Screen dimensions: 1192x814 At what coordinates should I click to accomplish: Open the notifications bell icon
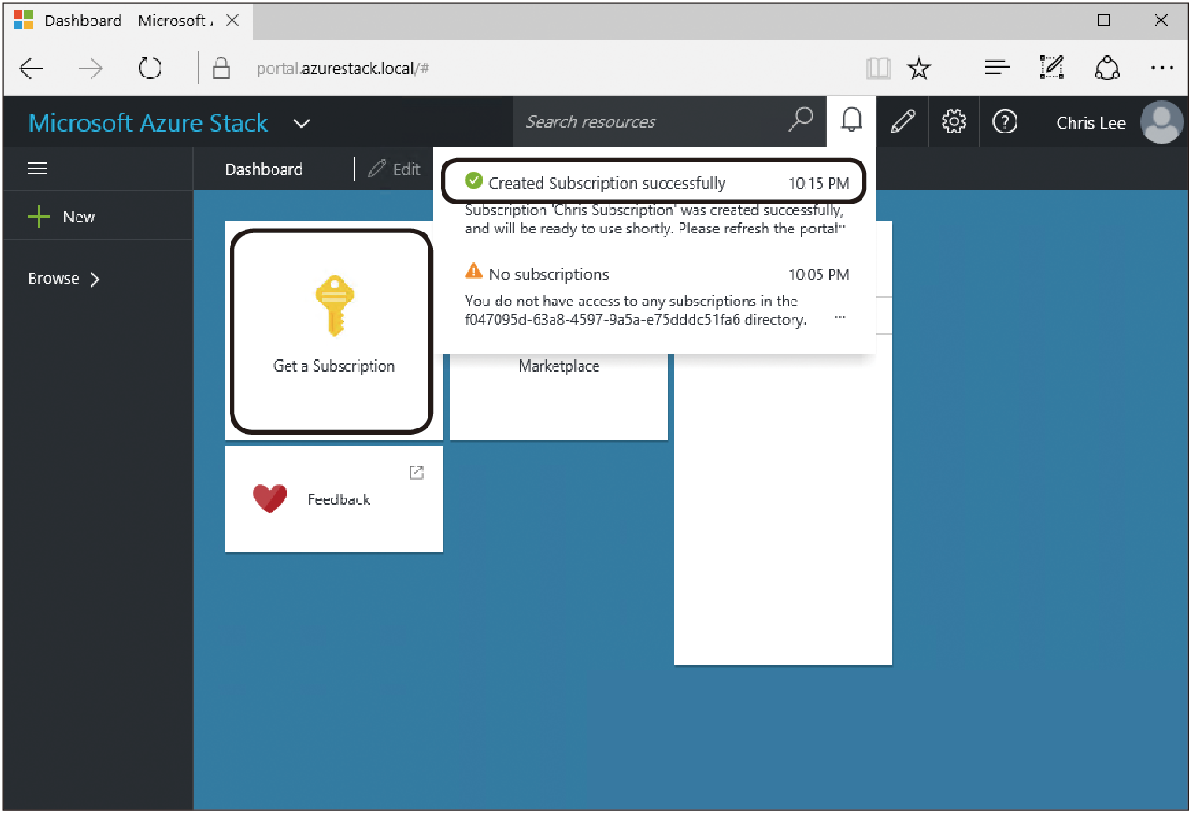pyautogui.click(x=850, y=120)
